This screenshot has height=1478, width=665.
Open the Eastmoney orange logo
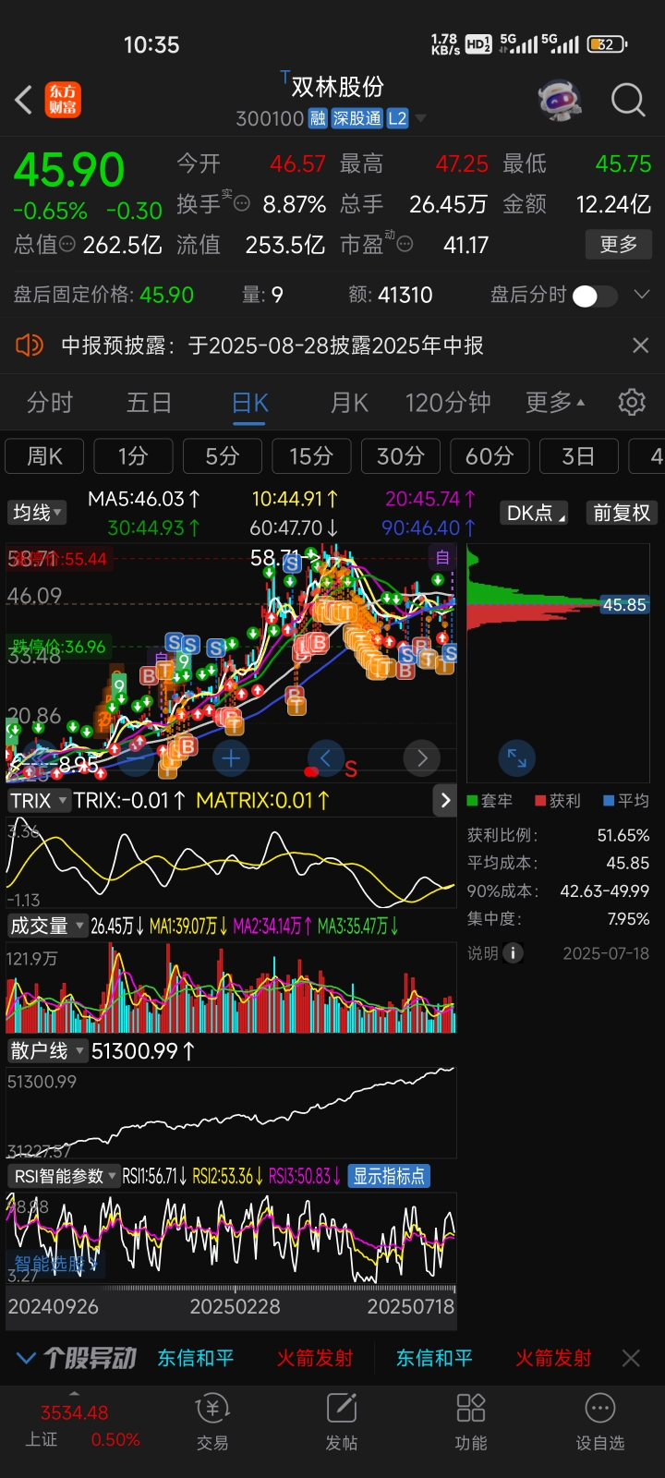coord(63,100)
